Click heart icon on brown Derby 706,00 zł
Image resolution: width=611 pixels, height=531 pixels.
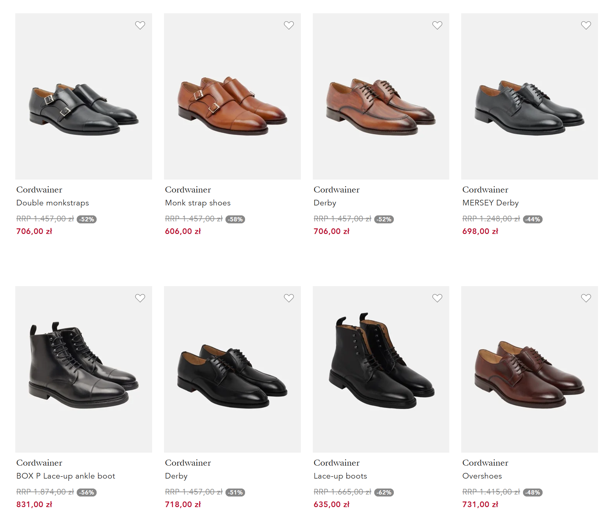tap(437, 25)
